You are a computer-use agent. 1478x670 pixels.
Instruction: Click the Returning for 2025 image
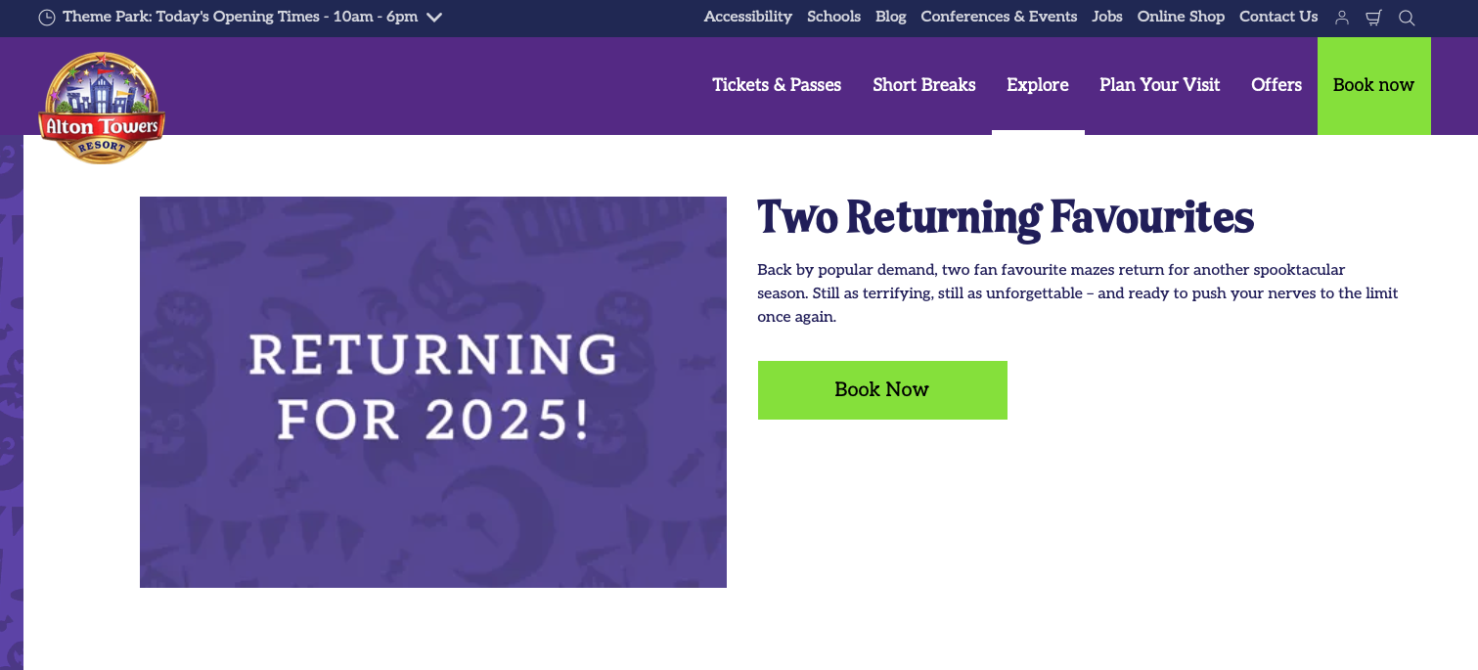tap(433, 392)
